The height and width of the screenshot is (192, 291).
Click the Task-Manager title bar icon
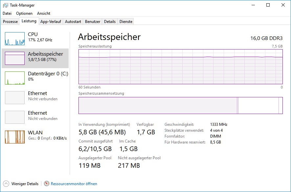[6, 5]
